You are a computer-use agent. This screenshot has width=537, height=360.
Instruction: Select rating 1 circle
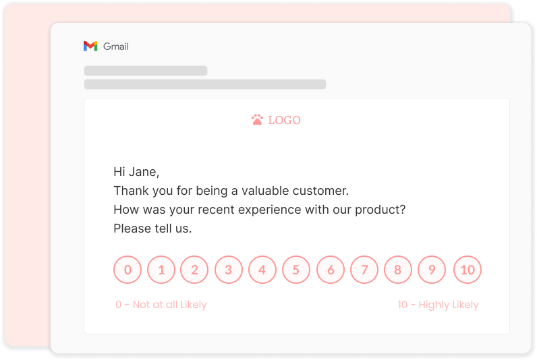(161, 270)
